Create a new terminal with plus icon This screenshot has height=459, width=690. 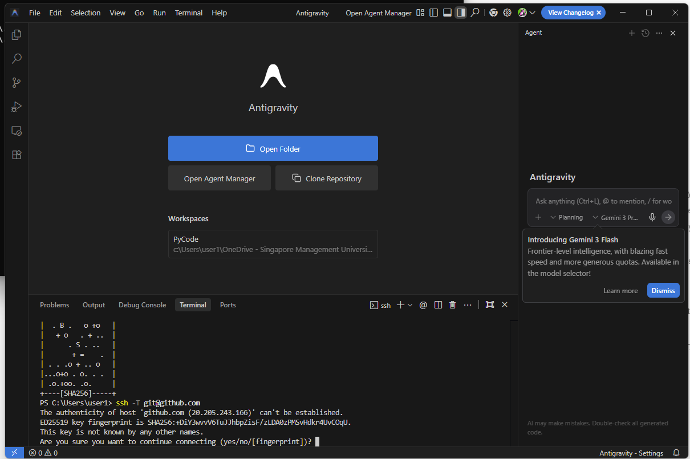pyautogui.click(x=400, y=305)
